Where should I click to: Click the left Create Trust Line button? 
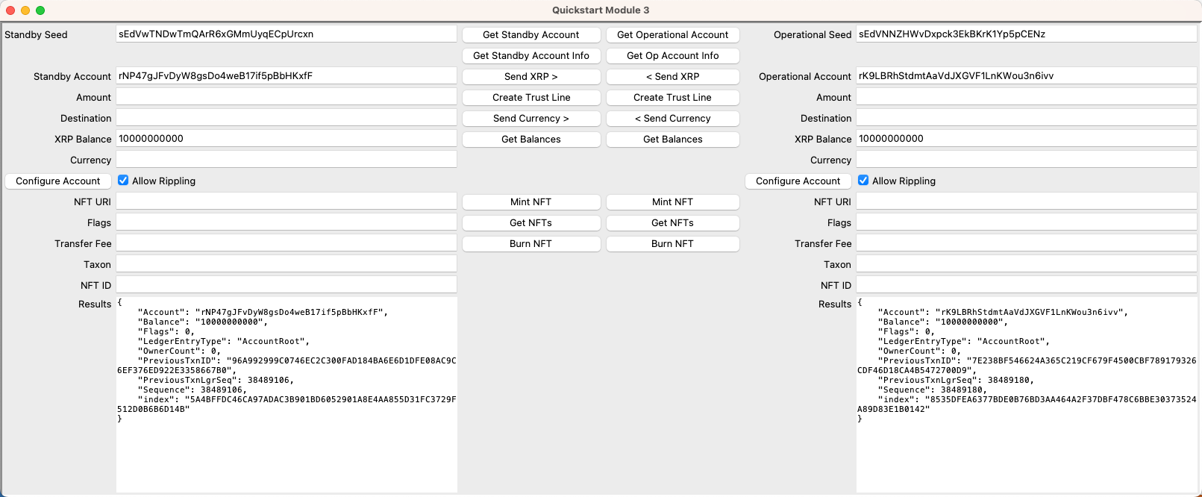tap(530, 98)
